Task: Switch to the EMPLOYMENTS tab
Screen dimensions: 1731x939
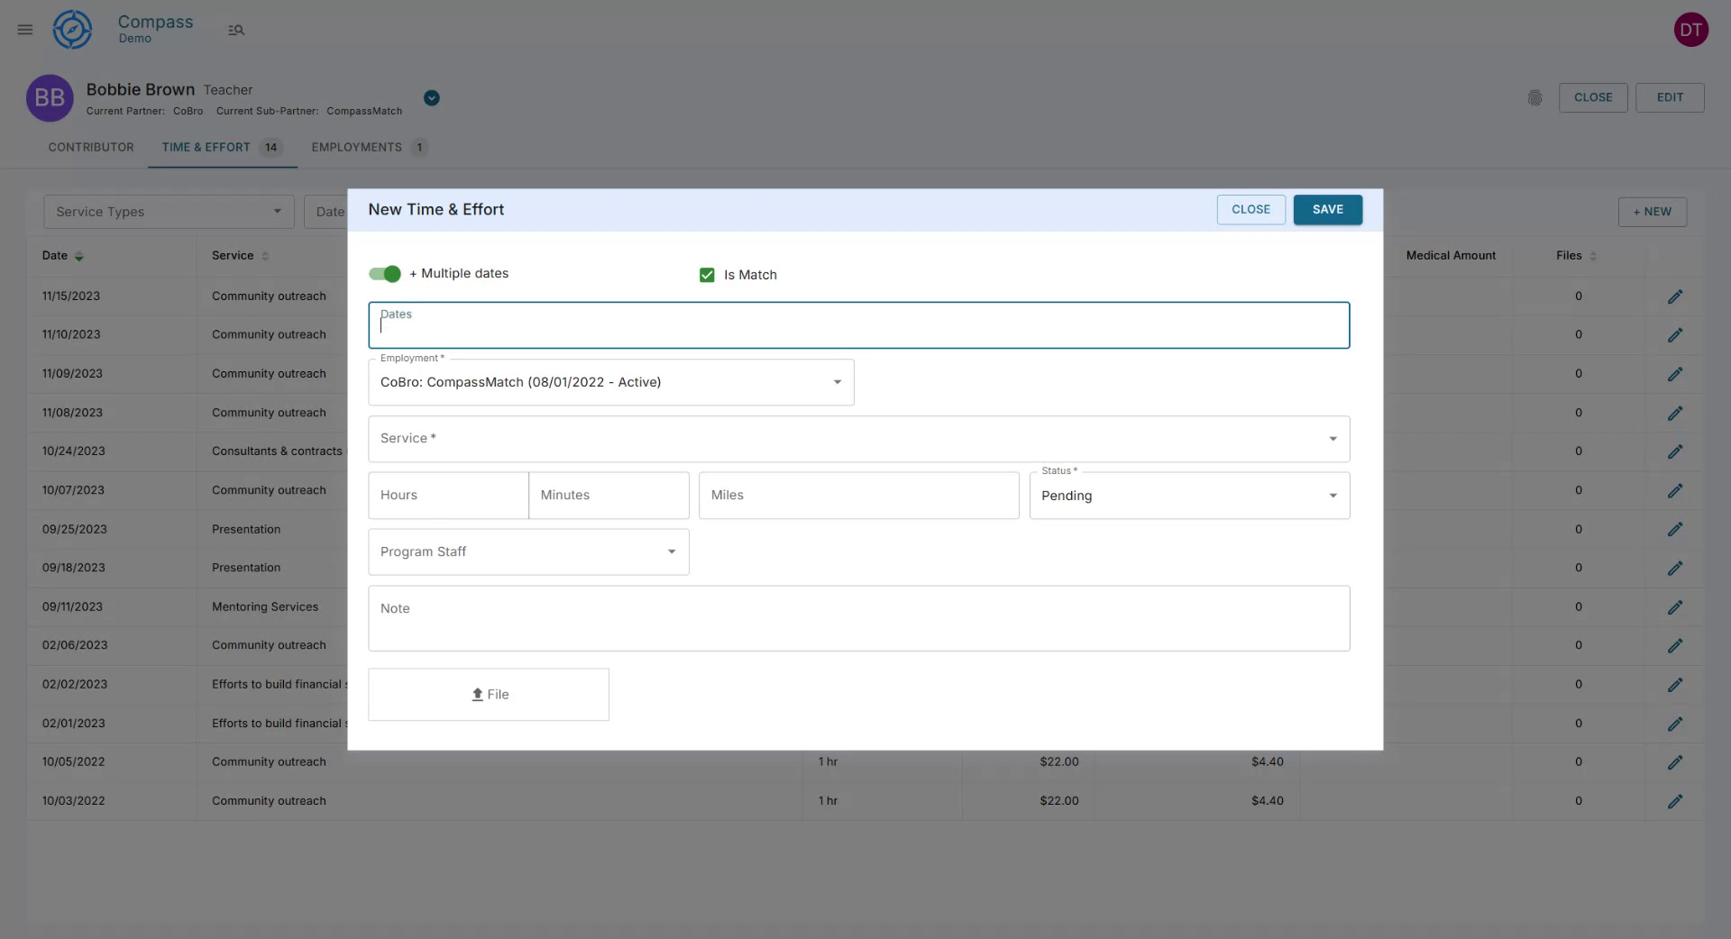Action: coord(355,147)
